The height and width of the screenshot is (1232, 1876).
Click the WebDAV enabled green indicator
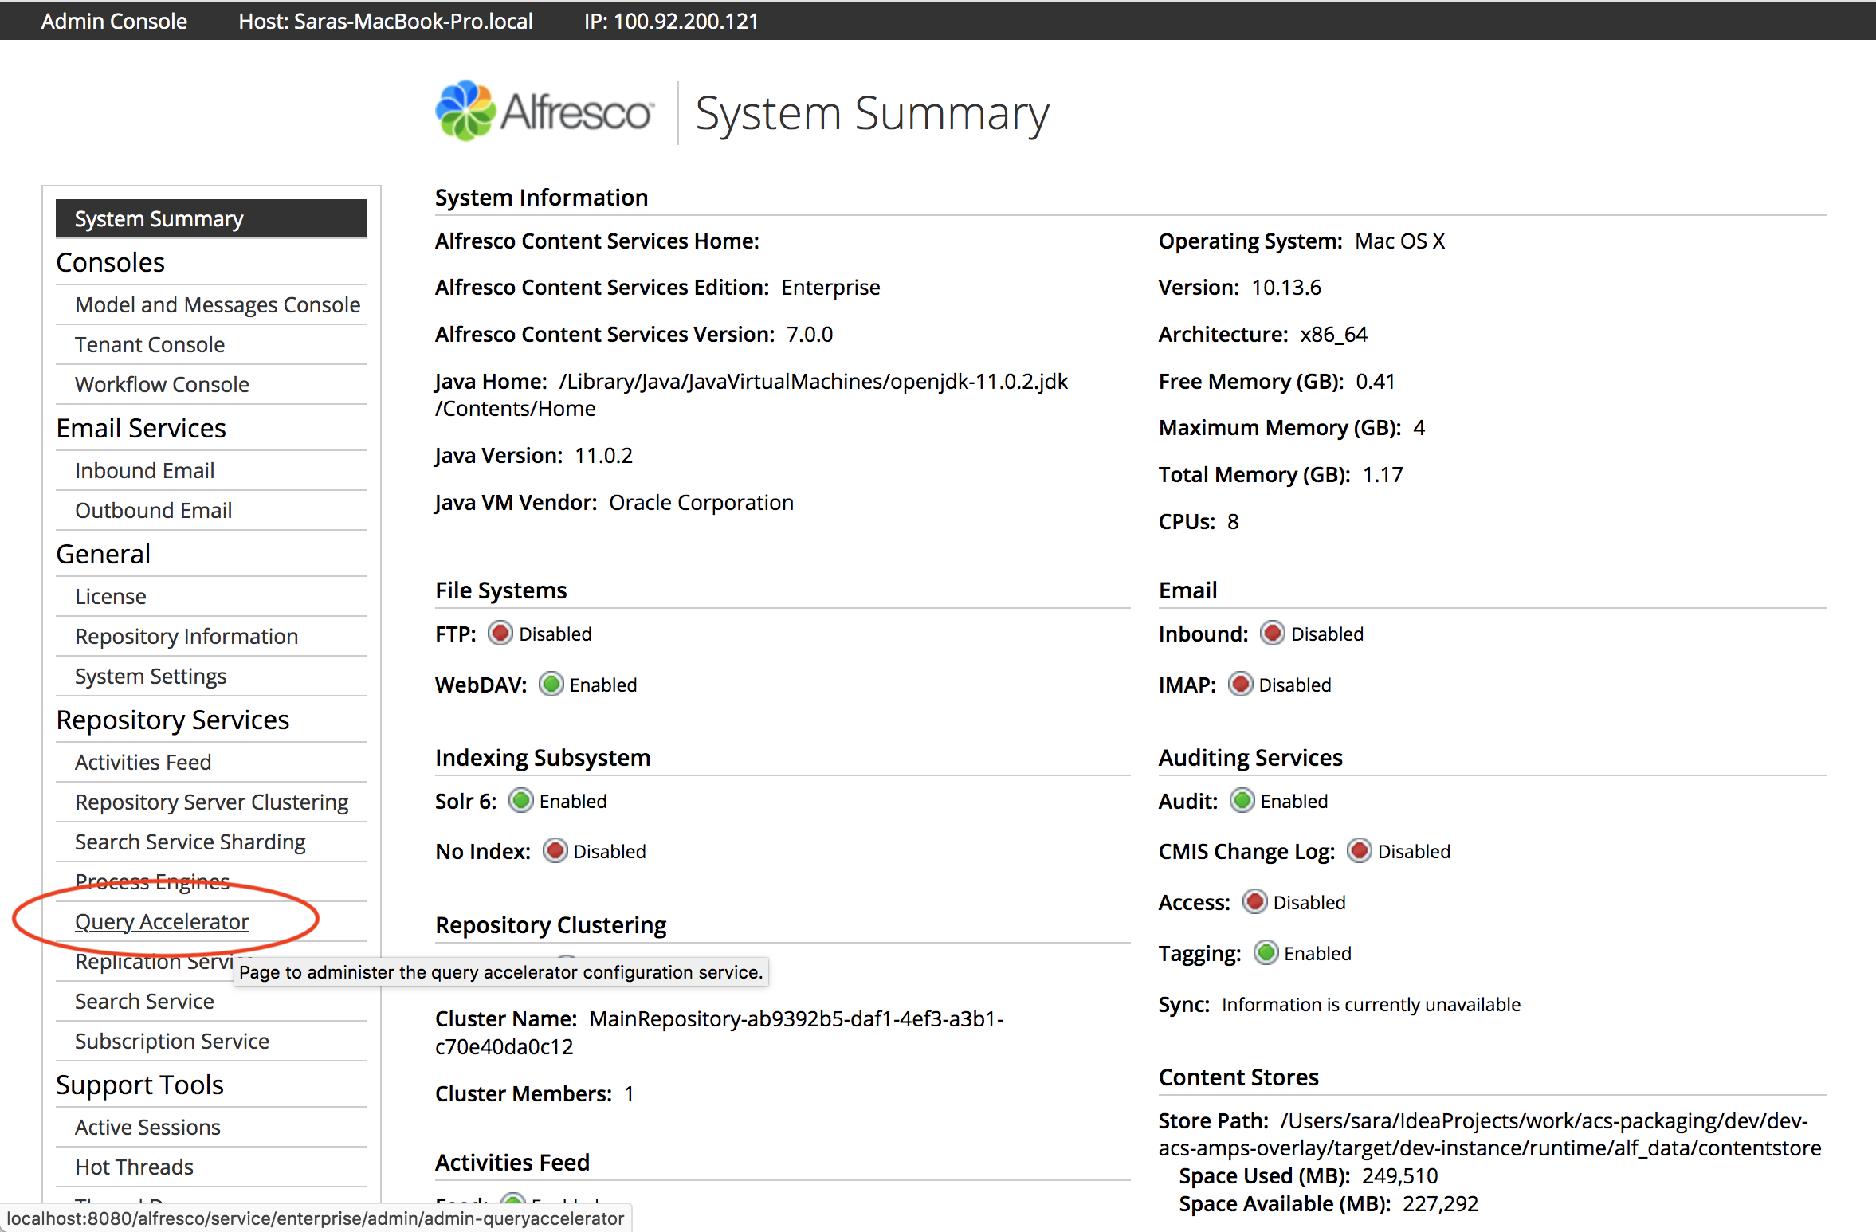551,684
